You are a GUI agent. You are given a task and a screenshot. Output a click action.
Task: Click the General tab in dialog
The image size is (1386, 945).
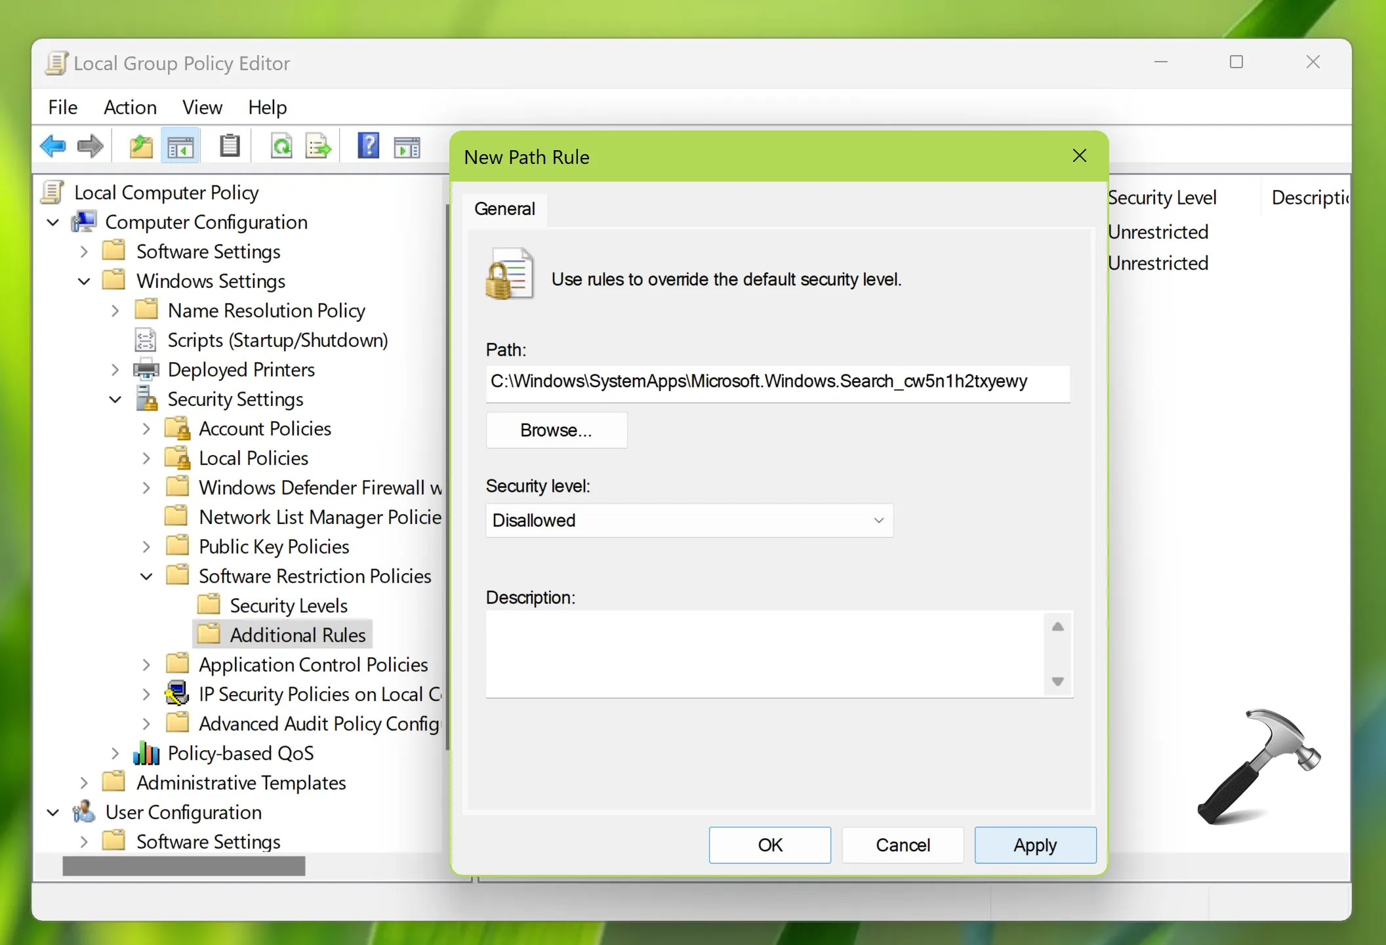pyautogui.click(x=506, y=207)
